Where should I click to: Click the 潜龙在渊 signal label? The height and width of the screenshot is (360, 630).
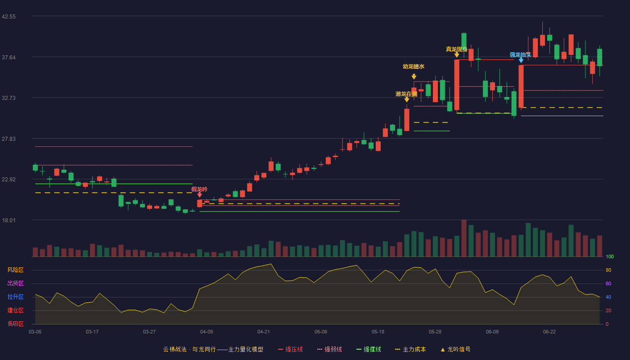pos(406,94)
